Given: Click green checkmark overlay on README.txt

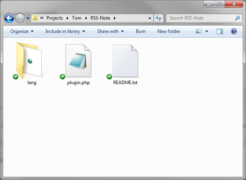Looking at the screenshot, I should click(109, 77).
